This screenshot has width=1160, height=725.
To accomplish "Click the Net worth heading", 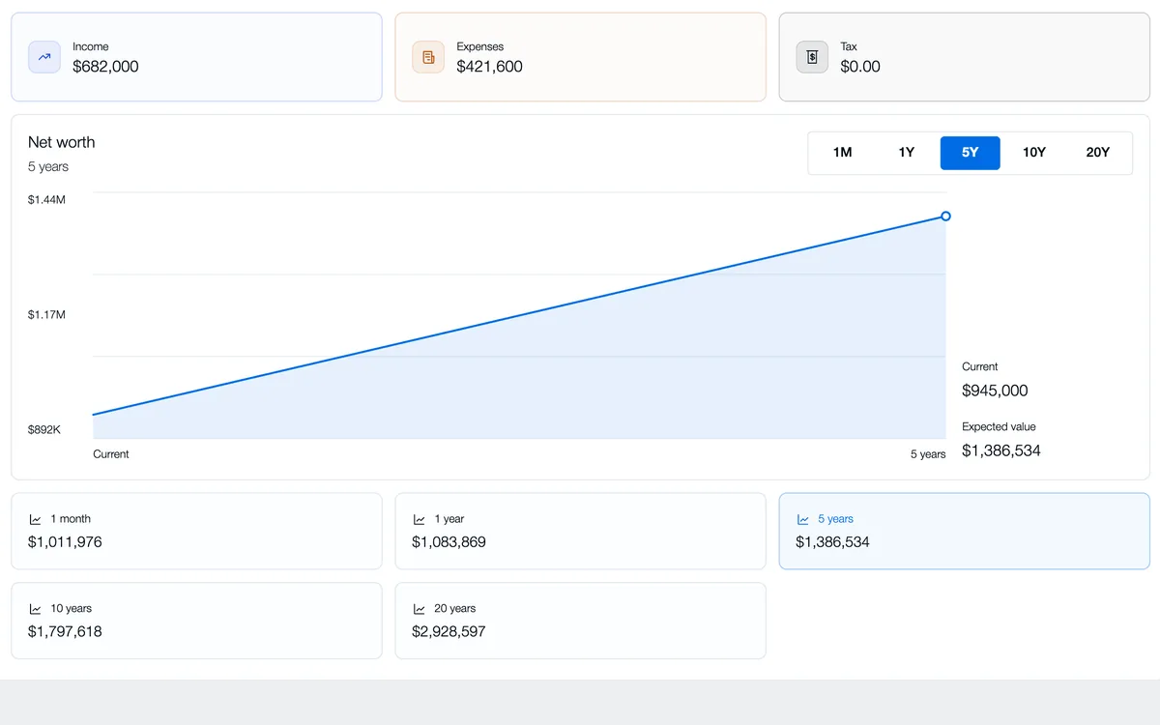I will pos(62,142).
